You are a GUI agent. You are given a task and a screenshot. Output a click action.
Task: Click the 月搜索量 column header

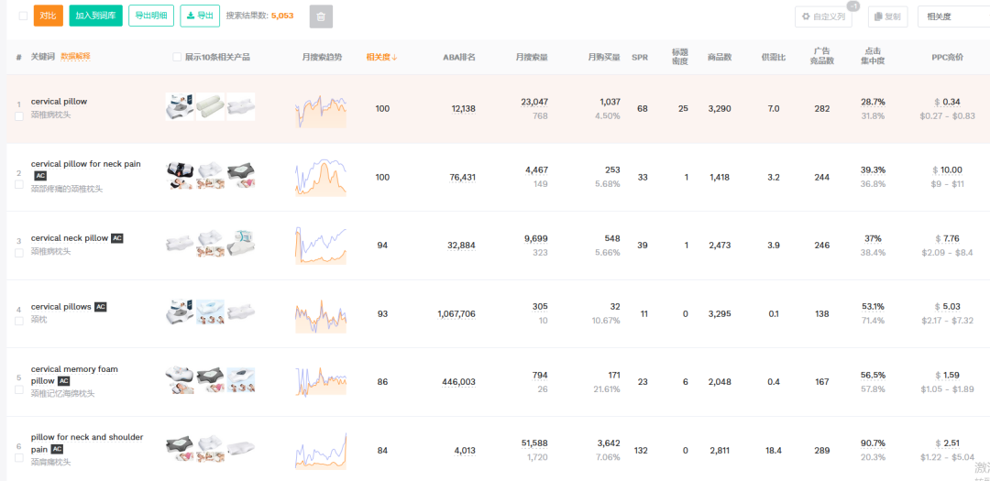(531, 57)
